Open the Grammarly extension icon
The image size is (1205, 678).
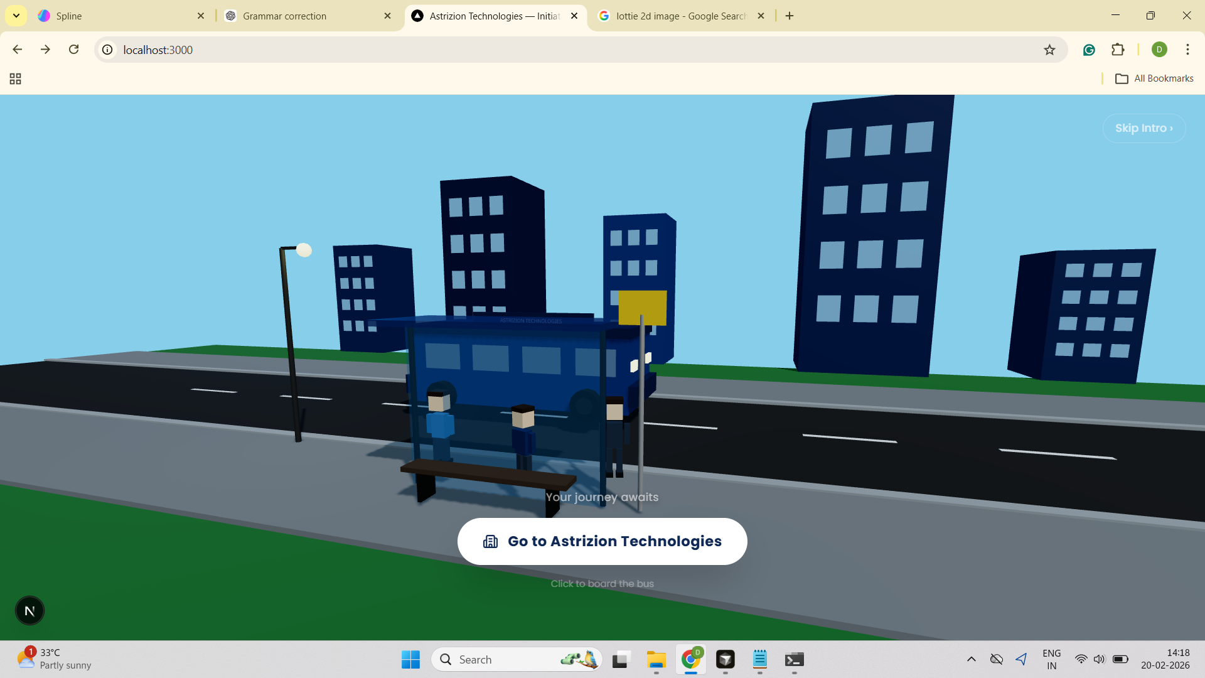coord(1089,50)
